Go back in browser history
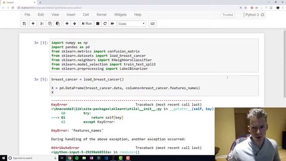Viewport: 286px width, 161px height. tap(3, 8)
